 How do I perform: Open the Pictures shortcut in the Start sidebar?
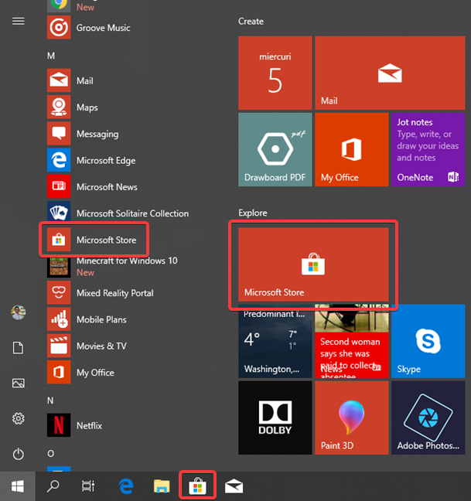coord(19,383)
